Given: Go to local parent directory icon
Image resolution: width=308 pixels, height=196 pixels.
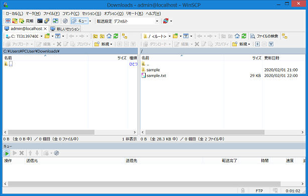Looking at the screenshot, I should (x=95, y=36).
